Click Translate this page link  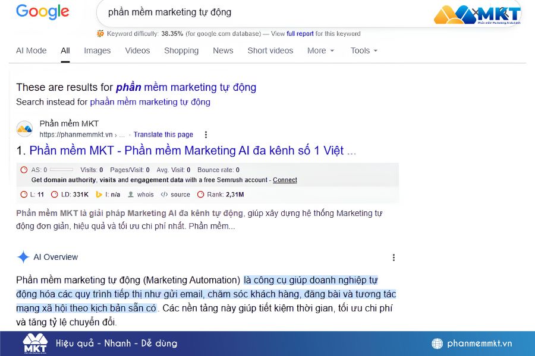[163, 135]
